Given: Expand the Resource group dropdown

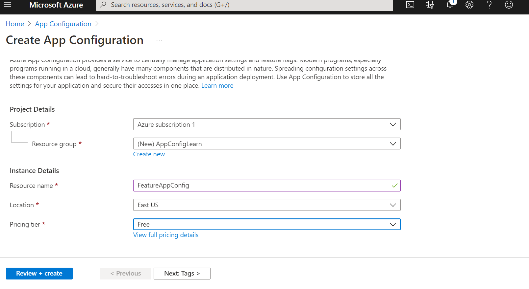Looking at the screenshot, I should click(266, 144).
